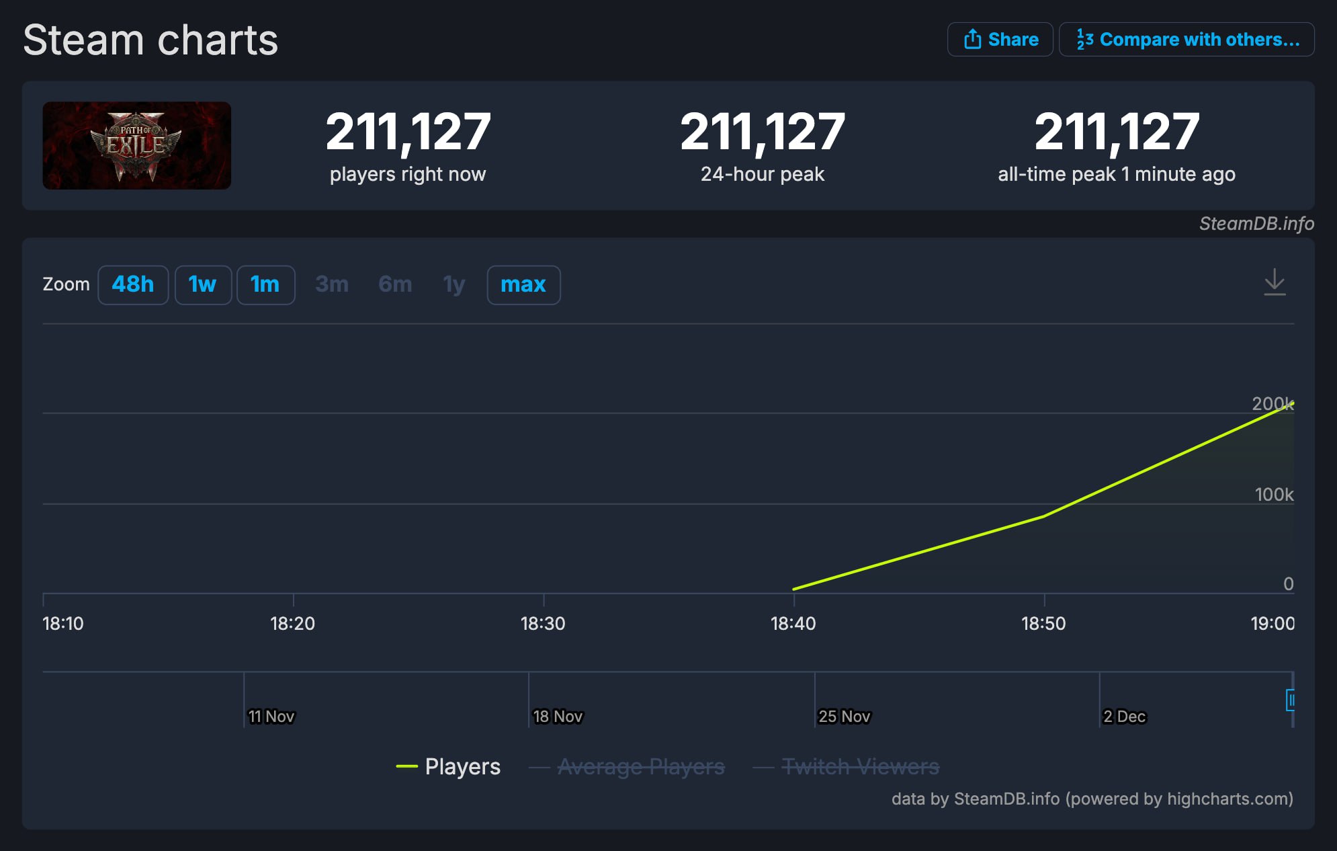Click the disabled 6m zoom option
Screen dimensions: 1337x851
click(x=395, y=284)
